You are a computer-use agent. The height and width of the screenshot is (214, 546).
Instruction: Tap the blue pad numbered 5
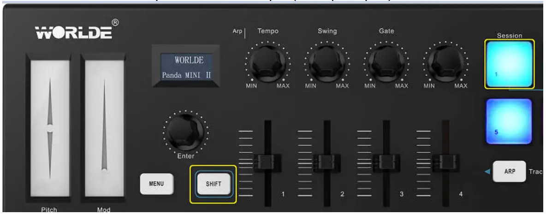click(509, 121)
